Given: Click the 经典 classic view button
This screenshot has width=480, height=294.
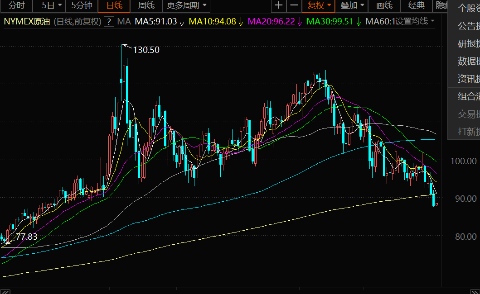Looking at the screenshot, I should [x=417, y=5].
